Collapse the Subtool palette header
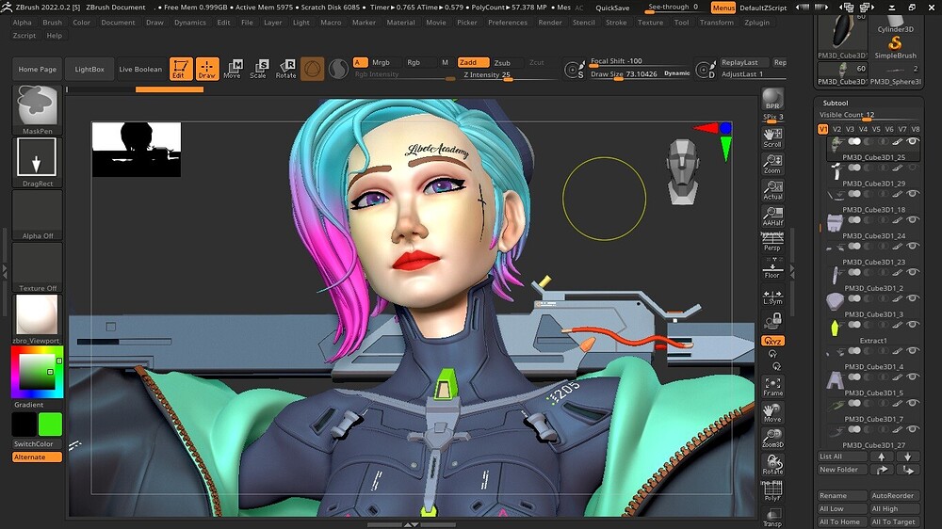942x529 pixels. [x=836, y=103]
